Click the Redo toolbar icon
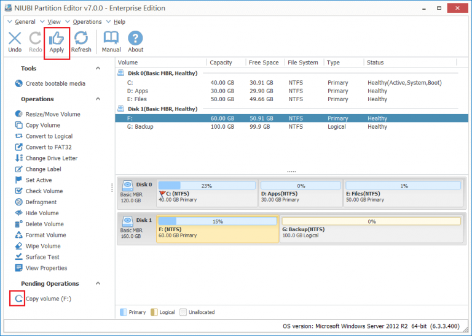The image size is (472, 336). pyautogui.click(x=35, y=38)
